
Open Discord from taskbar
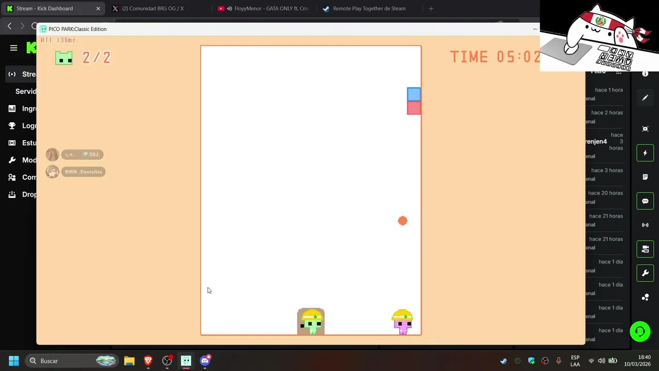click(x=205, y=361)
